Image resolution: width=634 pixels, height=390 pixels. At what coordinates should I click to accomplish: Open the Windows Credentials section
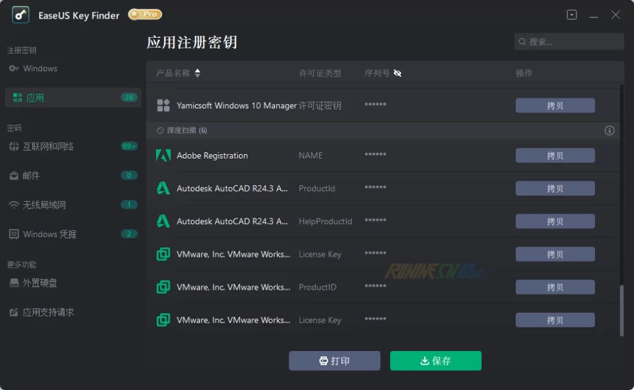(x=50, y=234)
